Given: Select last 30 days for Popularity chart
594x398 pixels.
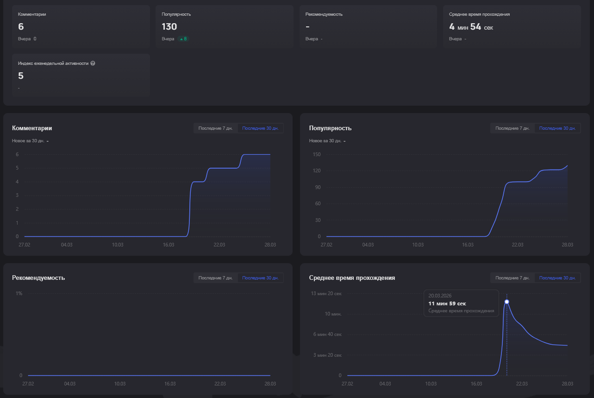Looking at the screenshot, I should 557,128.
